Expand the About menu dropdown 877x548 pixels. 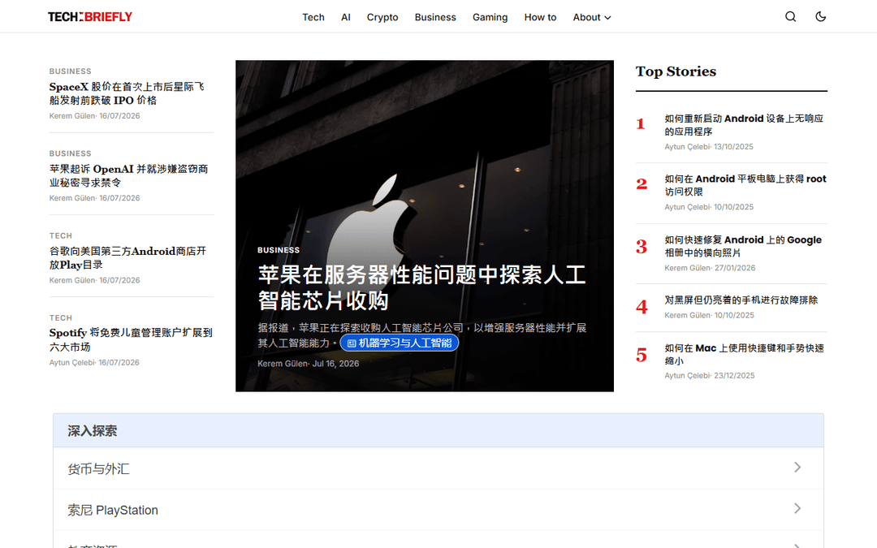[592, 17]
